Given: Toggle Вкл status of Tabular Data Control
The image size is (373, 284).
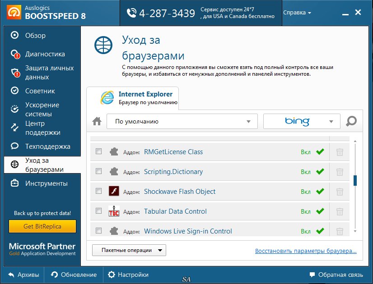Looking at the screenshot, I should click(x=312, y=211).
